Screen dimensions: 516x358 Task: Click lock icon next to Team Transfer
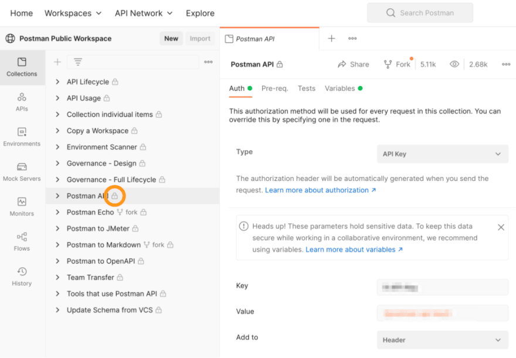(x=120, y=278)
